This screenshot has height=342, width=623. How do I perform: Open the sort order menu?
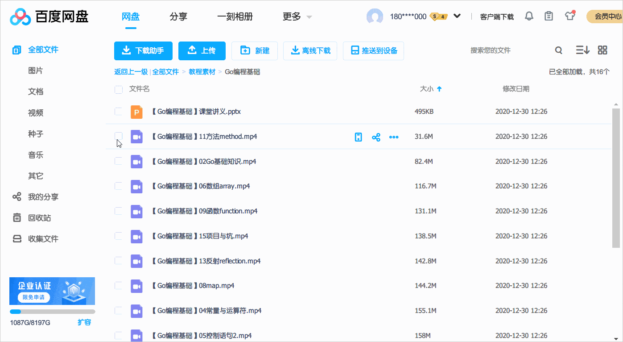tap(582, 50)
